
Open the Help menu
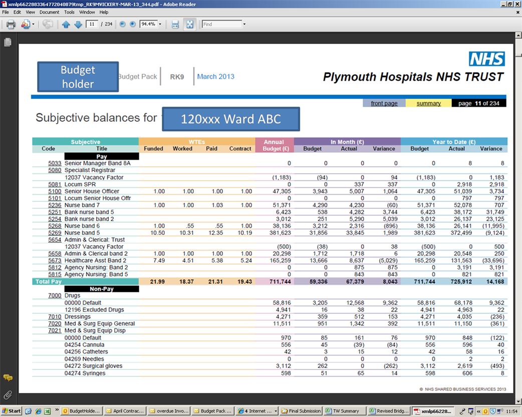[104, 13]
